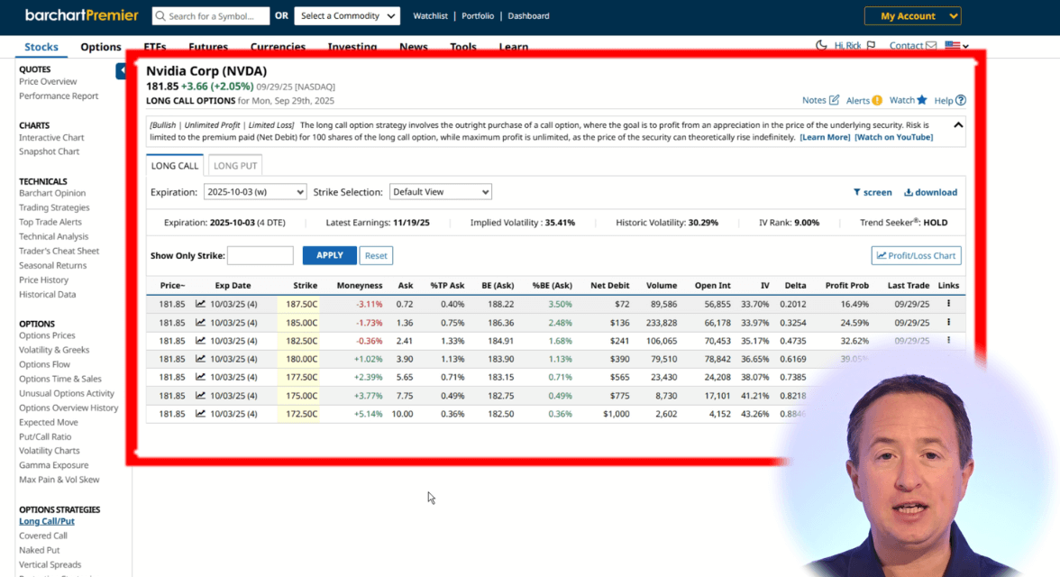
Task: Switch to the Long Put tab
Action: pyautogui.click(x=235, y=166)
